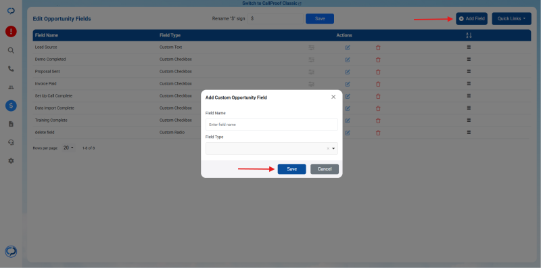This screenshot has height=268, width=541.
Task: Sort by the Field Type column header
Action: coord(170,35)
